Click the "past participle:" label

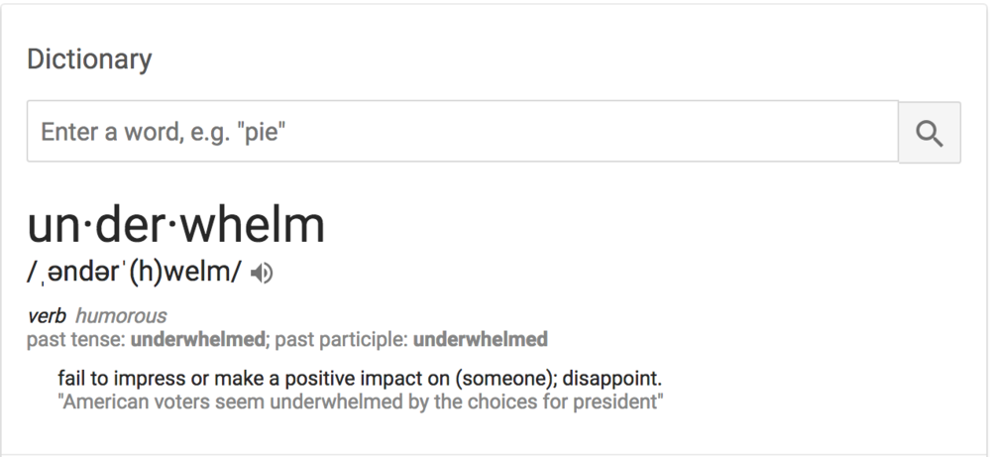pos(341,340)
